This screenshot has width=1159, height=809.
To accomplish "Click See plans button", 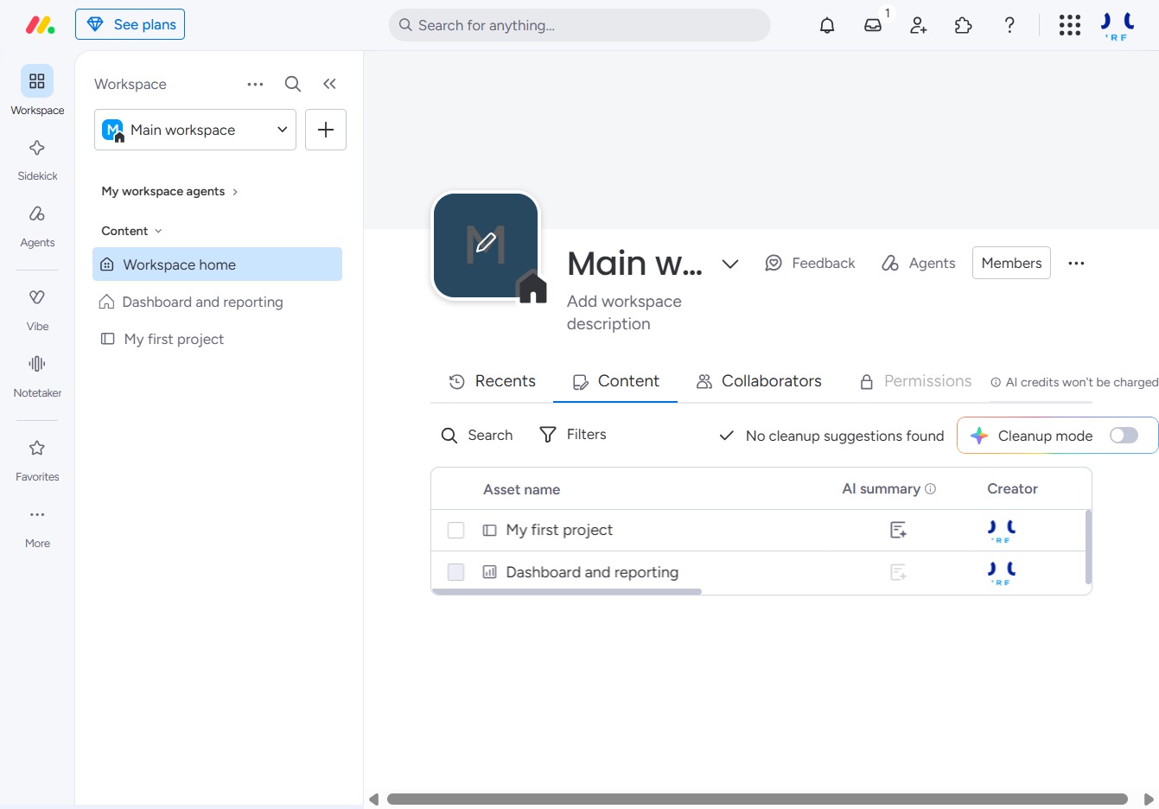I will click(x=130, y=24).
